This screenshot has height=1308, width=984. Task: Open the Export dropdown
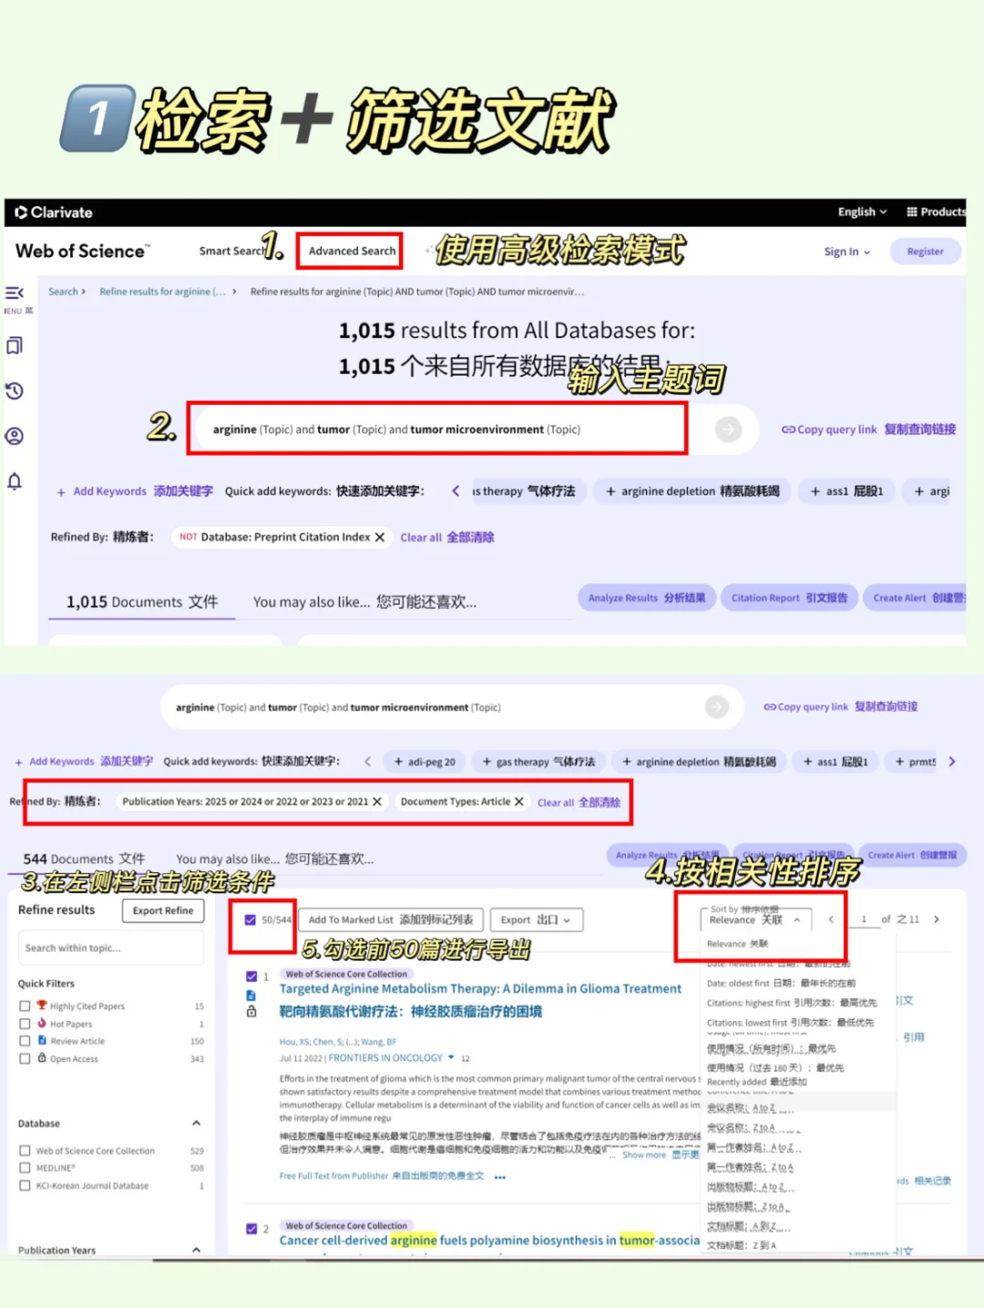point(537,920)
